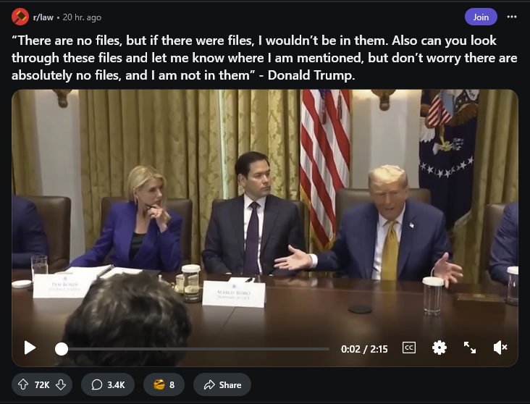Screen dimensions: 530x404
Task: Play the video
Action: click(x=30, y=348)
